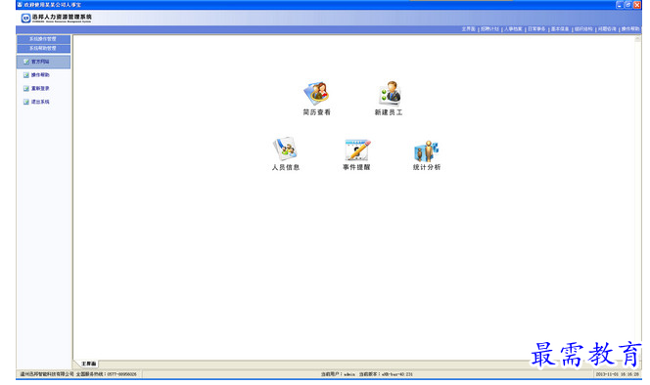Click the icon beside 官方网站 in sidebar
The width and height of the screenshot is (650, 385).
click(x=26, y=62)
